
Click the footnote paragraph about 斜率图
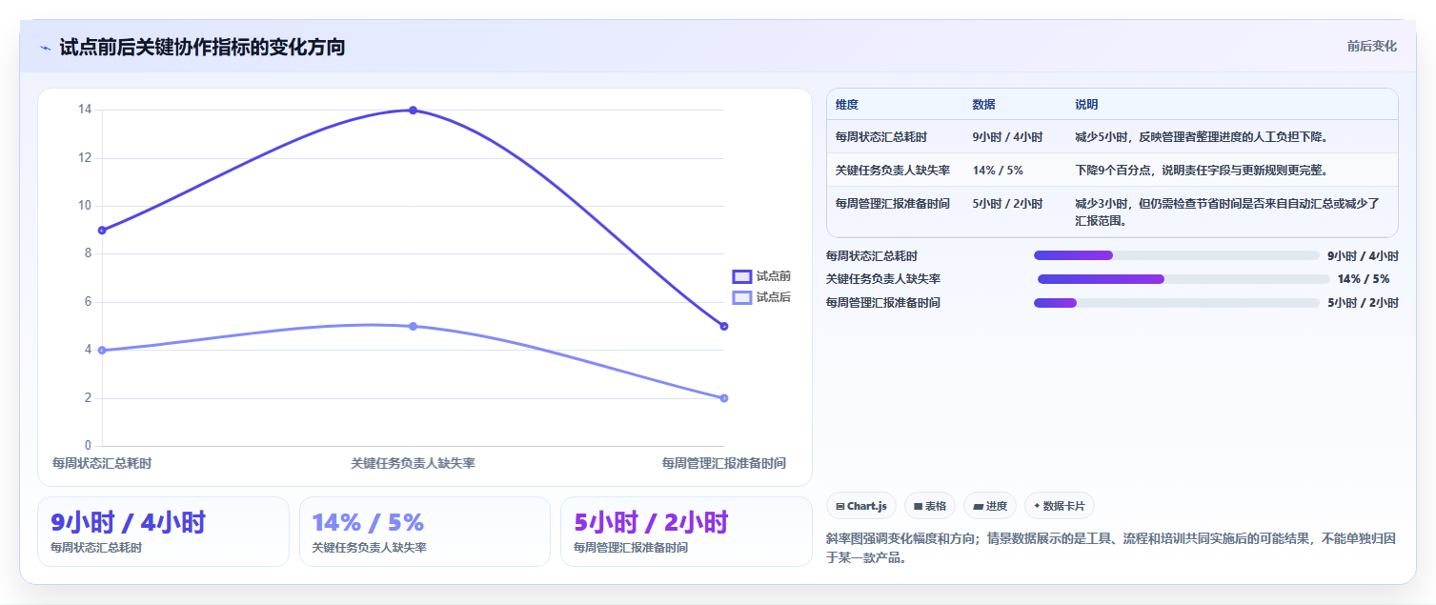[x=1111, y=548]
